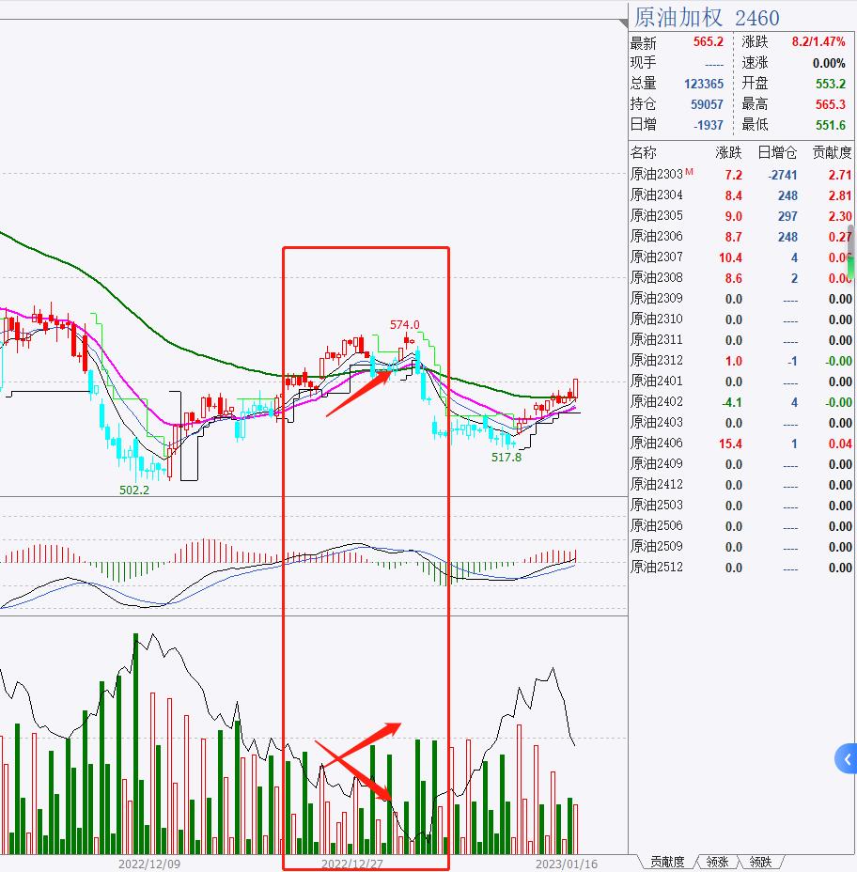The height and width of the screenshot is (872, 857).
Task: Click the 2022/12/09 date axis label
Action: pos(149,864)
